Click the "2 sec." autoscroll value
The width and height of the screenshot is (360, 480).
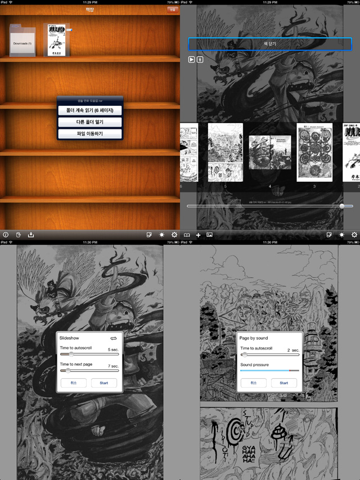(293, 350)
